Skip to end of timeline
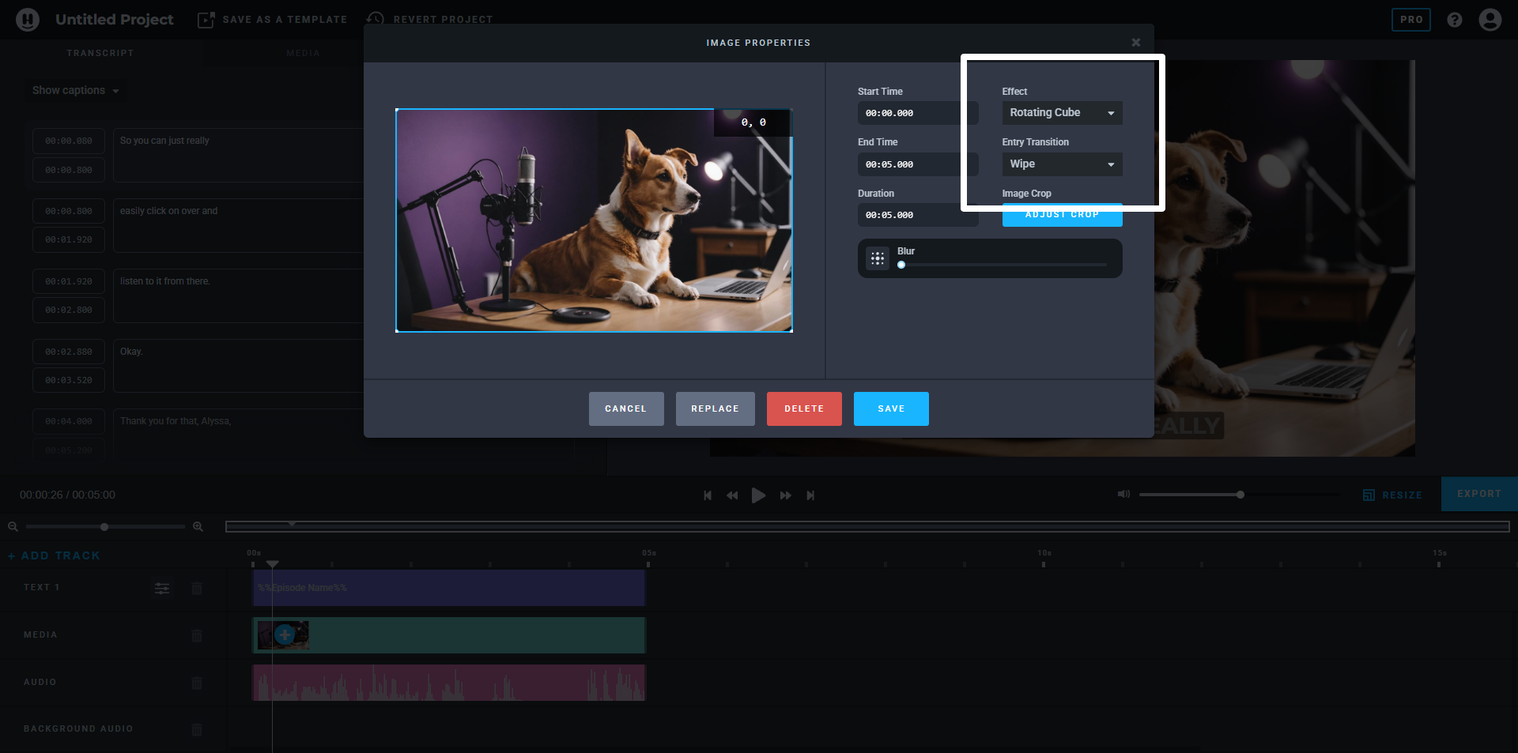The height and width of the screenshot is (753, 1518). coord(810,495)
